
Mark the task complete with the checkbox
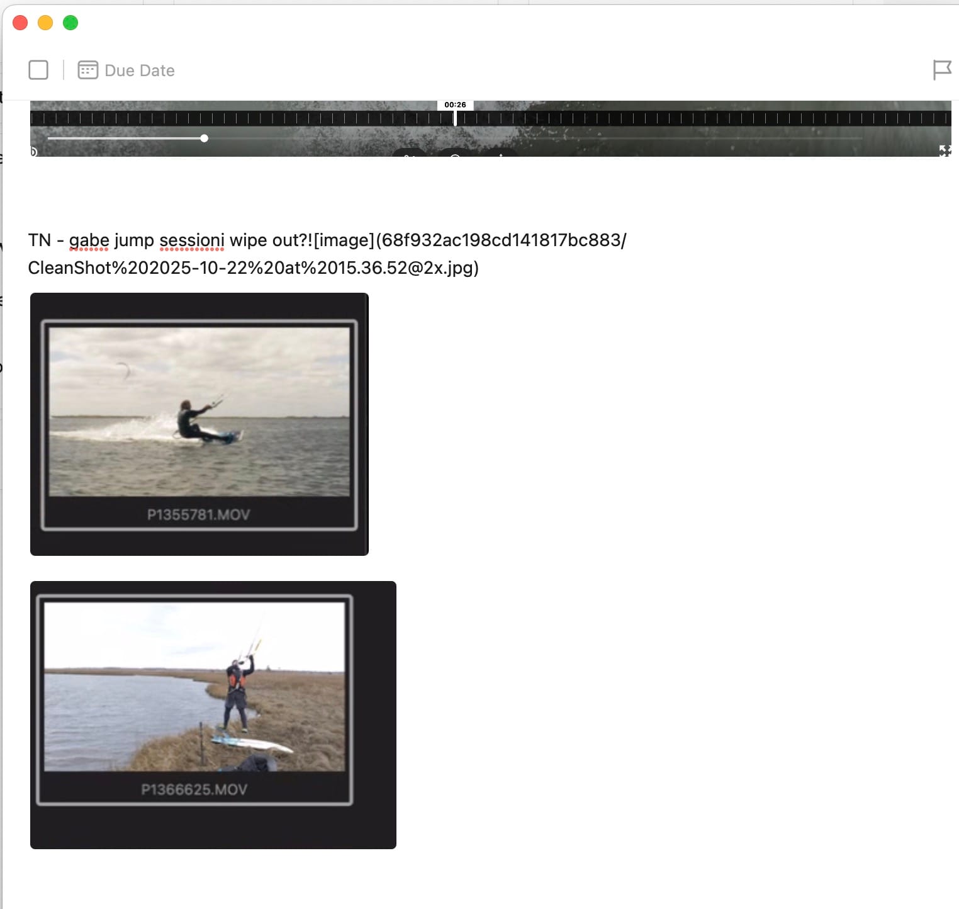pyautogui.click(x=38, y=70)
